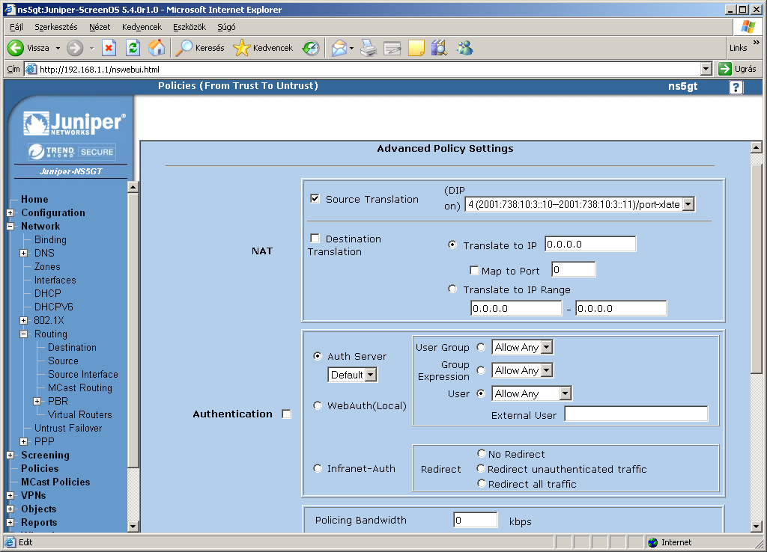Click the Print icon in toolbar
This screenshot has width=767, height=552.
pyautogui.click(x=368, y=48)
